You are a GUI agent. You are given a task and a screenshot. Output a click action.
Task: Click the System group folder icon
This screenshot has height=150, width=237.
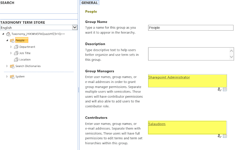coord(12,77)
